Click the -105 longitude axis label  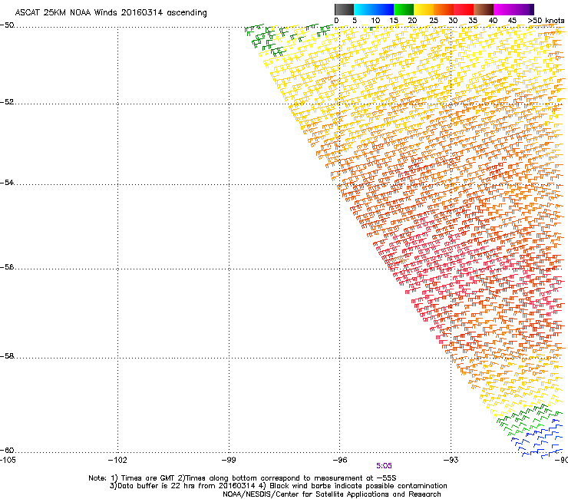8,460
